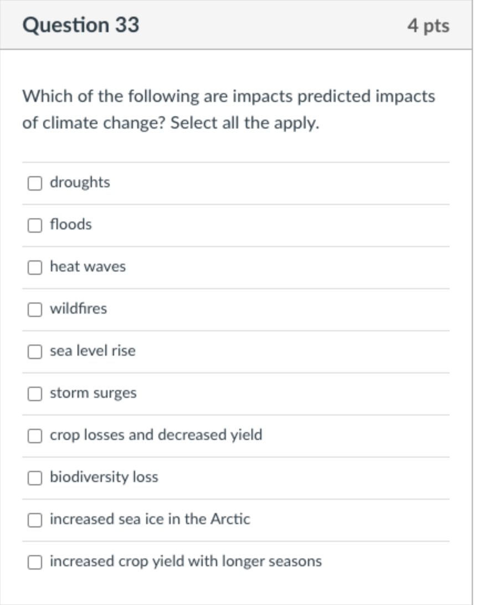Check the droughts checkbox
484x605 pixels.
[35, 183]
